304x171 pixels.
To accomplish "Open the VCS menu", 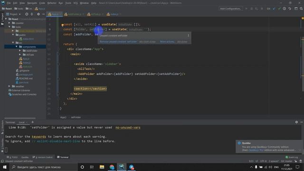I will pos(76,3).
